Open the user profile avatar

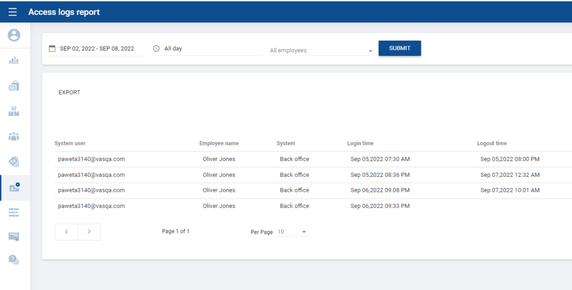pos(14,35)
